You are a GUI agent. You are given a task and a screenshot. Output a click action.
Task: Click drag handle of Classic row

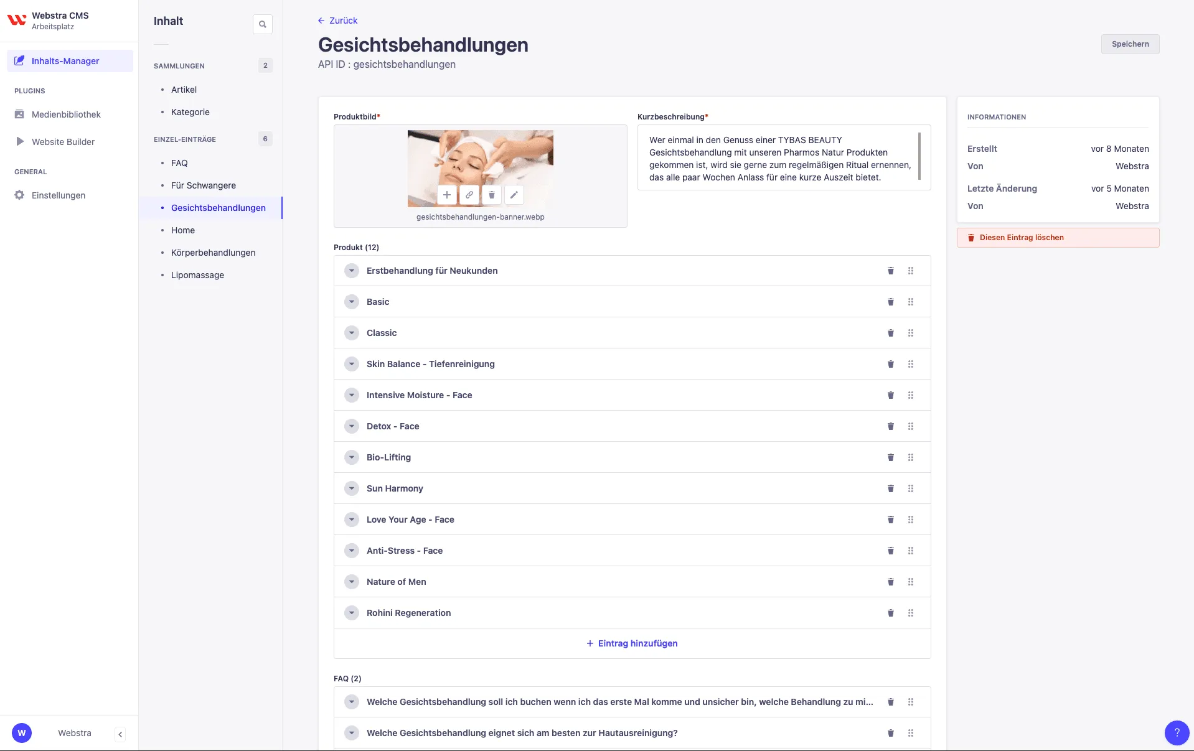[x=911, y=333]
